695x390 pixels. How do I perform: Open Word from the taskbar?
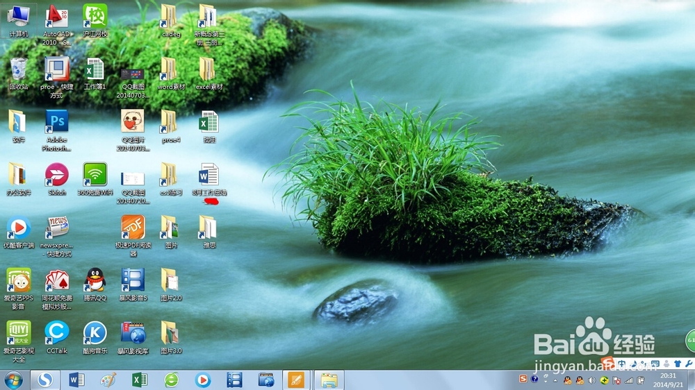pos(76,380)
